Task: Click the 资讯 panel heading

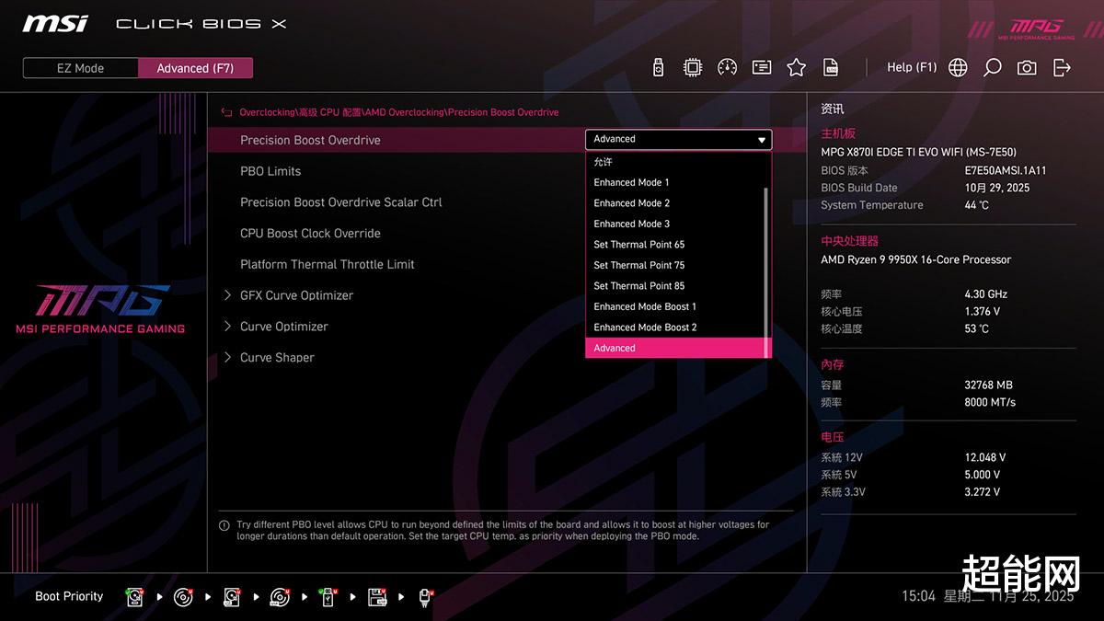Action: pos(833,109)
